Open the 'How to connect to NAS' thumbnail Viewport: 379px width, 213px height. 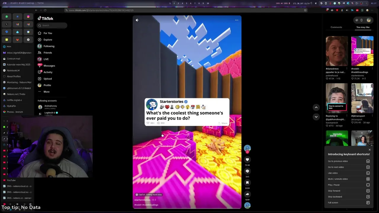click(337, 98)
